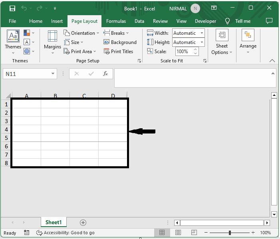The width and height of the screenshot is (280, 239).
Task: Switch to Normal view icon
Action: click(x=162, y=233)
